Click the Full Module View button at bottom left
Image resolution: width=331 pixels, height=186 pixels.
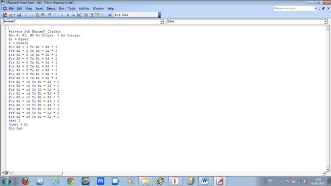[x=7, y=173]
